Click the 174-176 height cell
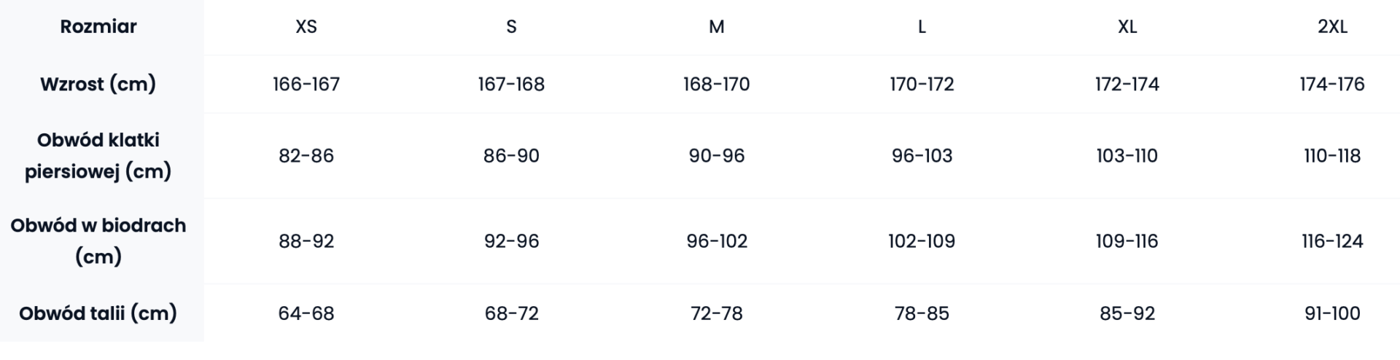Image resolution: width=1400 pixels, height=360 pixels. point(1332,85)
